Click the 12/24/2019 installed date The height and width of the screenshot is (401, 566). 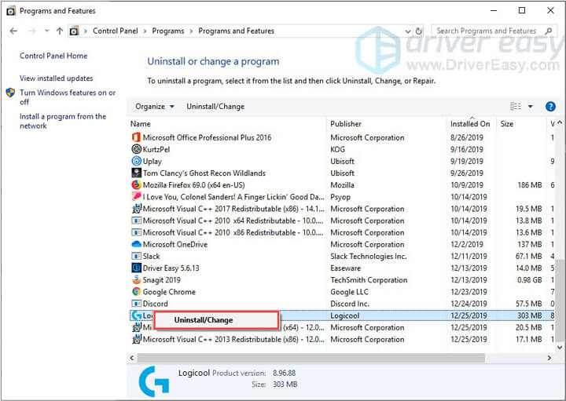click(x=469, y=304)
